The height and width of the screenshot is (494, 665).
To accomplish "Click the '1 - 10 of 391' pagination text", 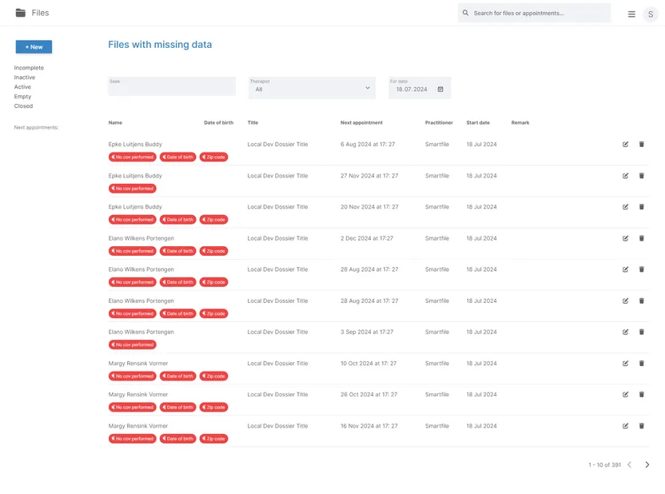I will pos(604,465).
